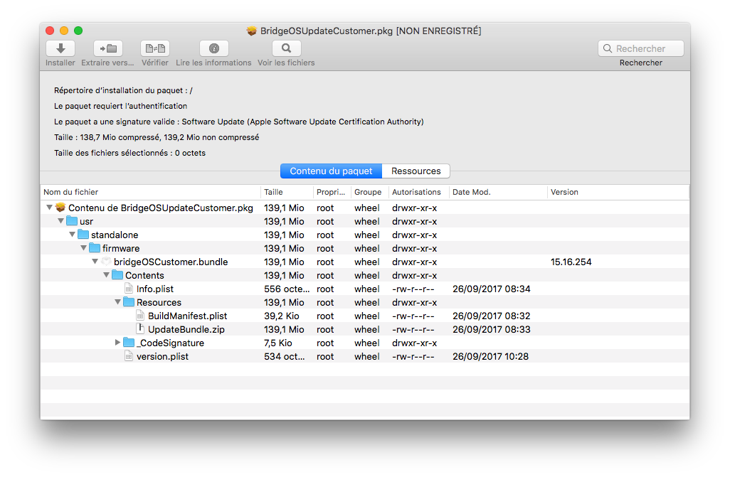The height and width of the screenshot is (477, 730).
Task: Select the Contenu du paquet tab
Action: [x=331, y=171]
